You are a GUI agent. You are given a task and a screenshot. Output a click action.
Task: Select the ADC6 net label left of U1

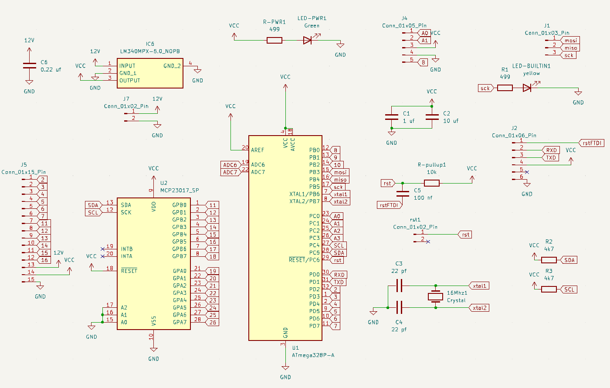tap(230, 165)
